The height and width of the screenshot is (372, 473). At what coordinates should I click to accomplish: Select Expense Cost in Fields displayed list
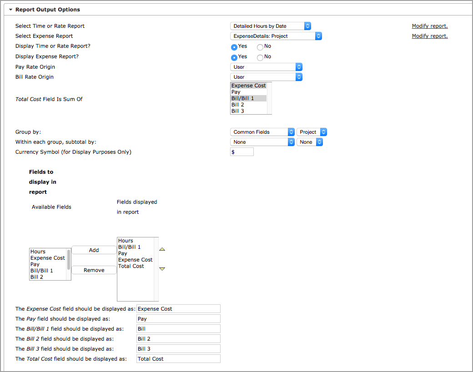[x=136, y=260]
